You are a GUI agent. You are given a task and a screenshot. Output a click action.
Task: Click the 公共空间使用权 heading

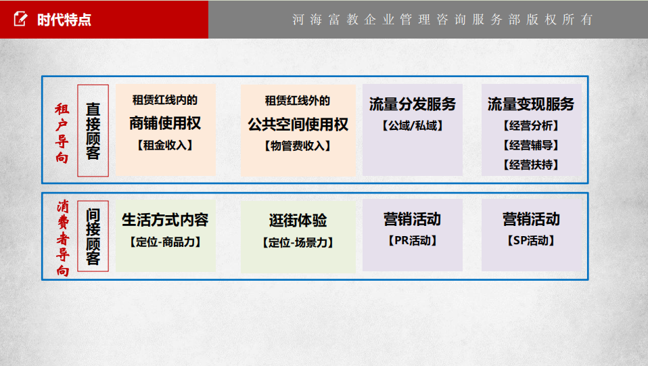tap(298, 124)
